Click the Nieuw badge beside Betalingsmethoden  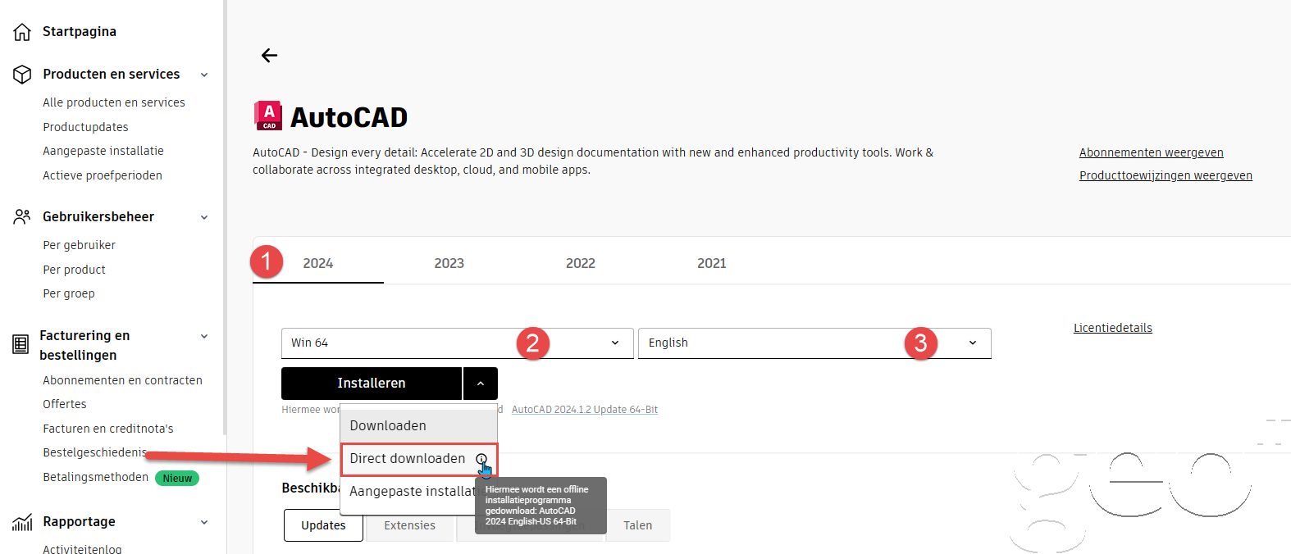177,478
